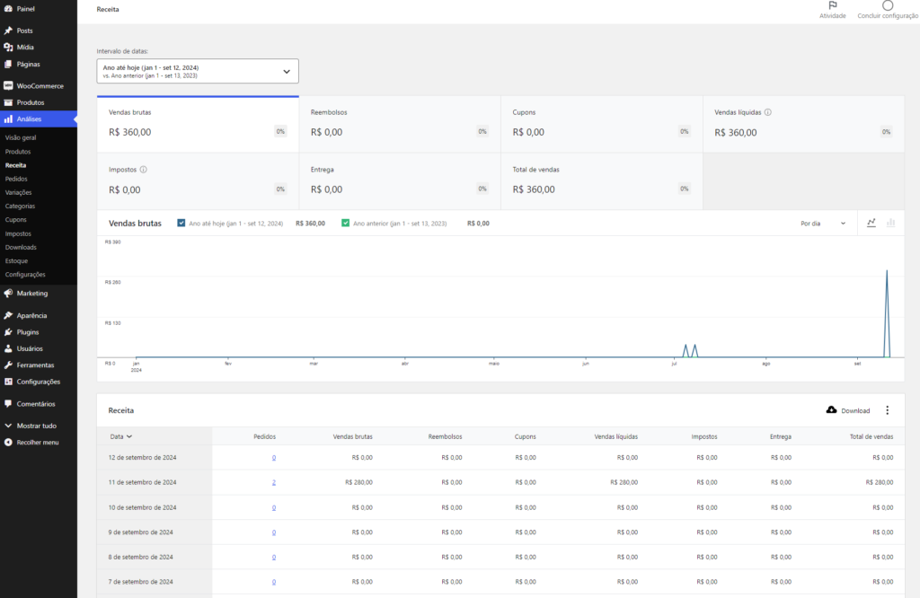Open the Pedidos analytics submenu item
This screenshot has width=920, height=598.
click(x=16, y=179)
